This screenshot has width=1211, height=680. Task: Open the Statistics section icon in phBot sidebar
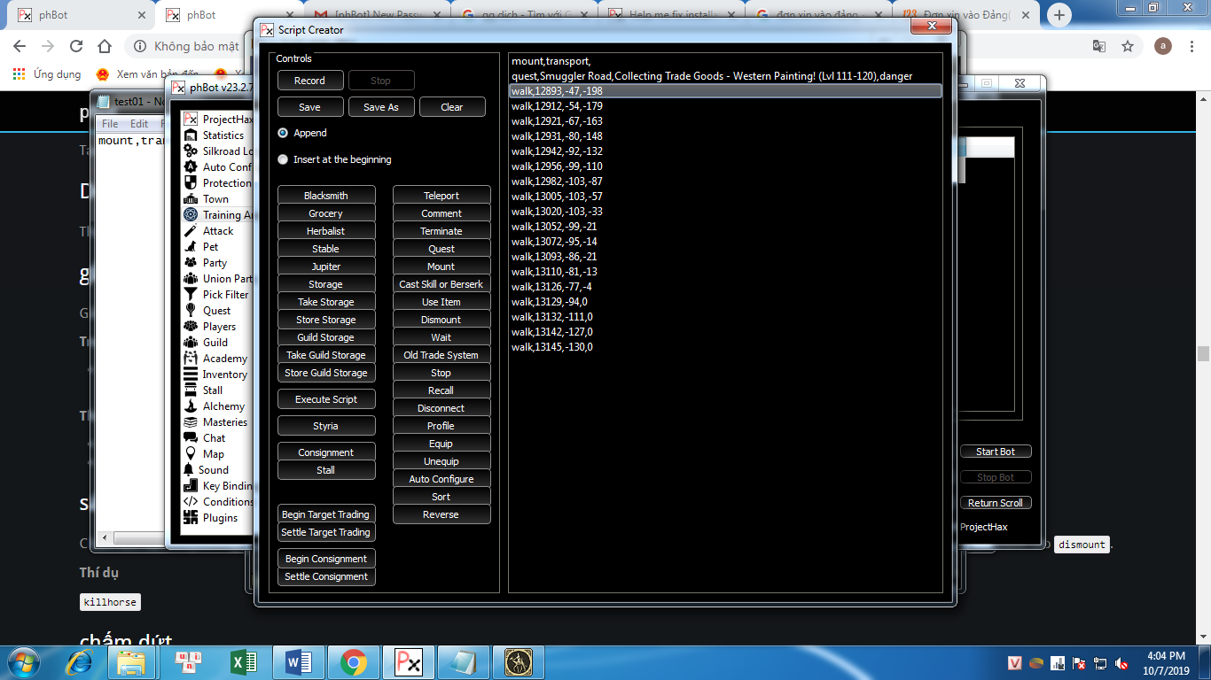click(x=191, y=135)
